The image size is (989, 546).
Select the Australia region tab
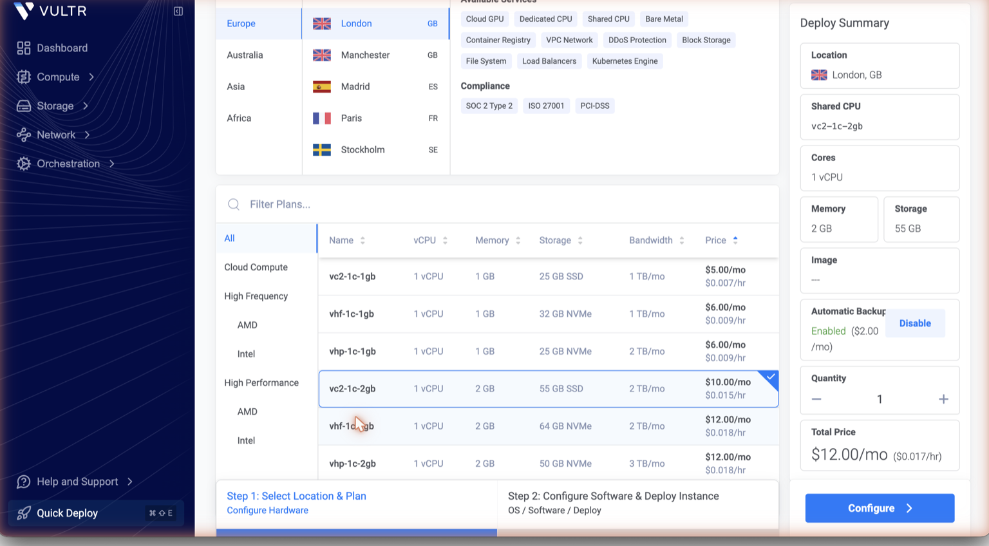pyautogui.click(x=259, y=55)
